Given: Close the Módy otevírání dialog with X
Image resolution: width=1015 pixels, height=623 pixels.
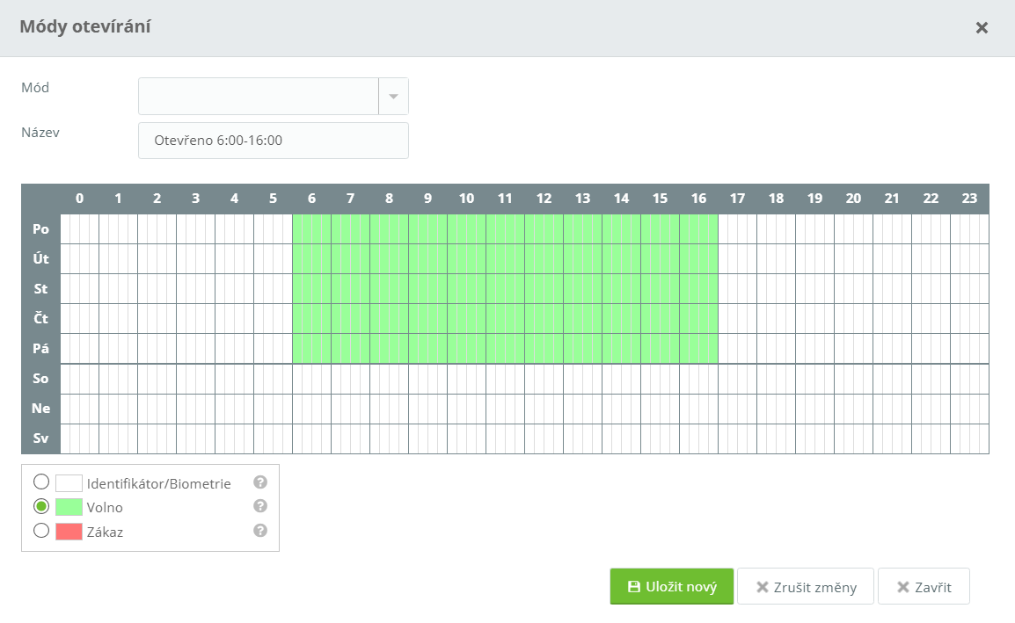Looking at the screenshot, I should pyautogui.click(x=982, y=28).
